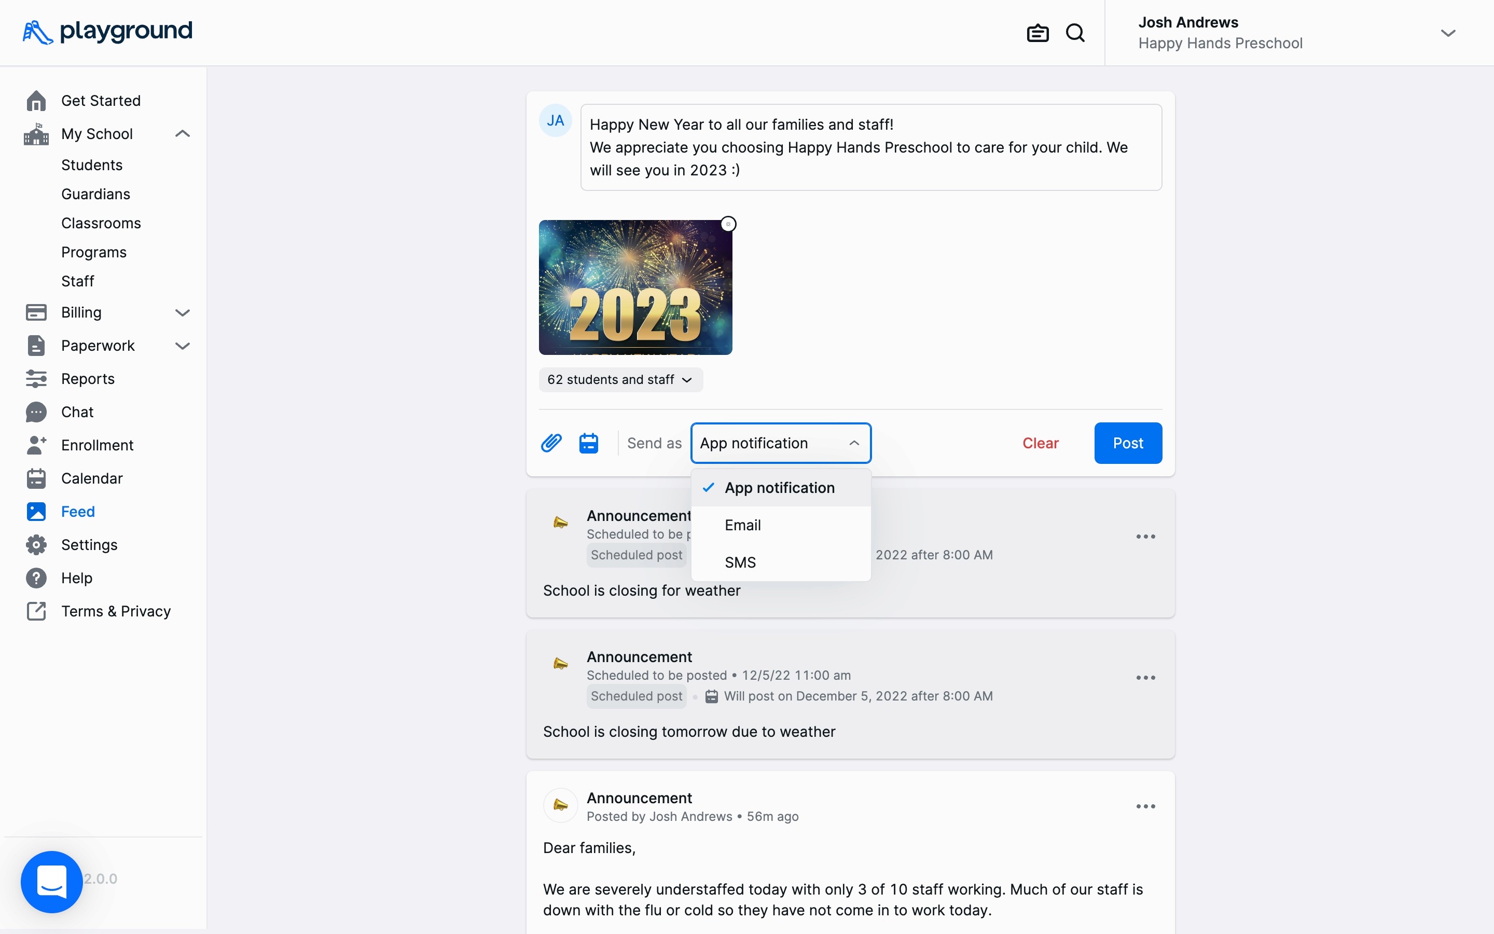Click into the Happy New Year message box
The height and width of the screenshot is (934, 1494).
click(870, 148)
